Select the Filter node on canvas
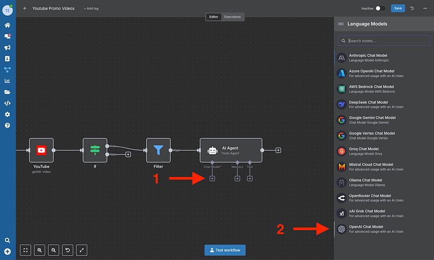 tap(158, 150)
